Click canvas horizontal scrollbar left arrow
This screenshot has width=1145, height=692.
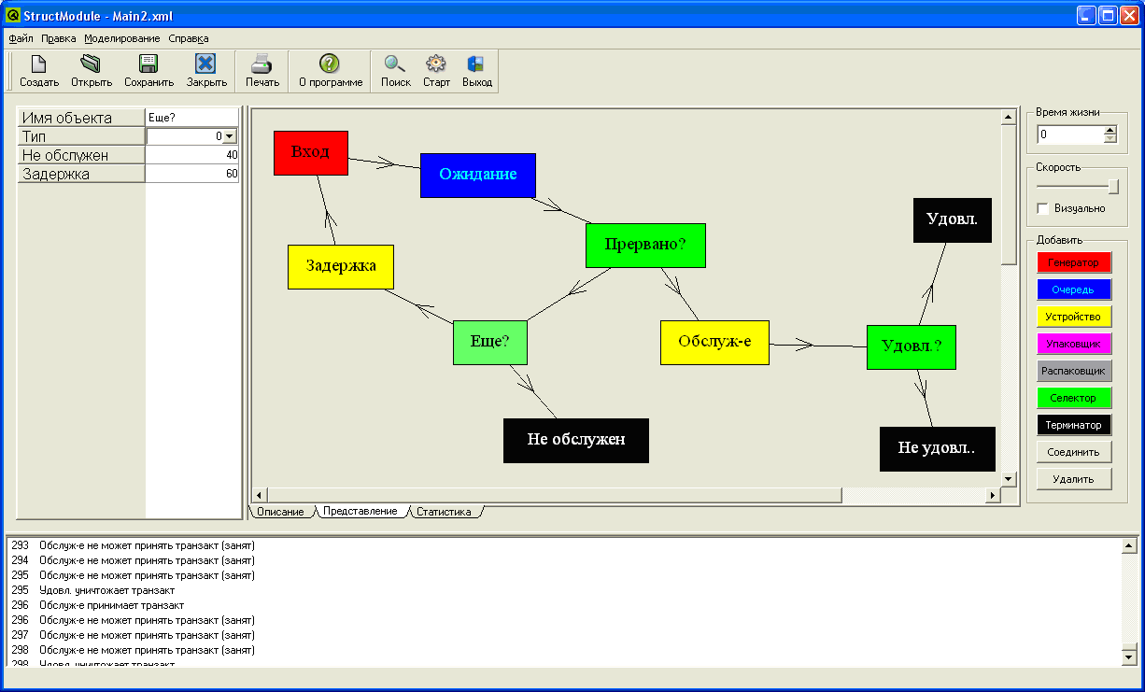(261, 495)
